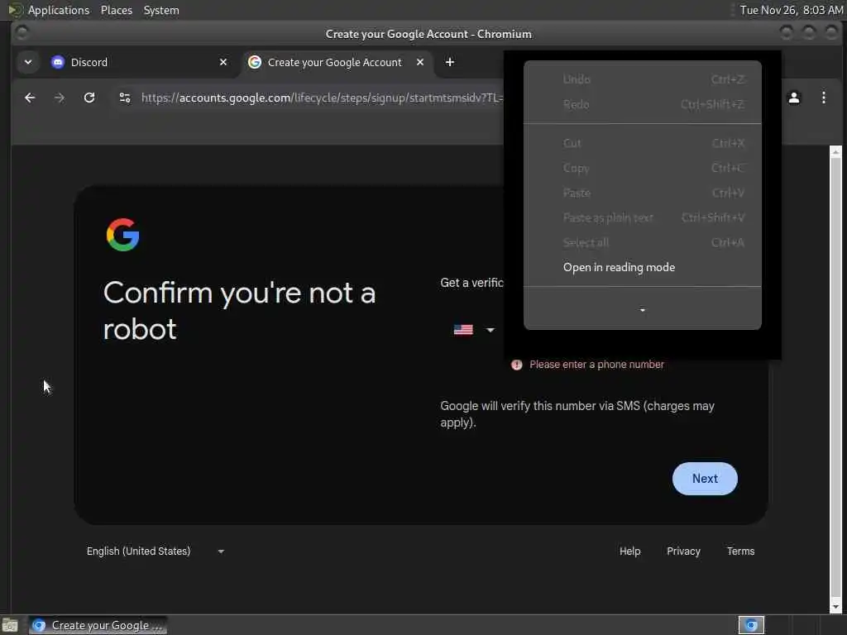
Task: Click the address bar URL
Action: (x=322, y=98)
